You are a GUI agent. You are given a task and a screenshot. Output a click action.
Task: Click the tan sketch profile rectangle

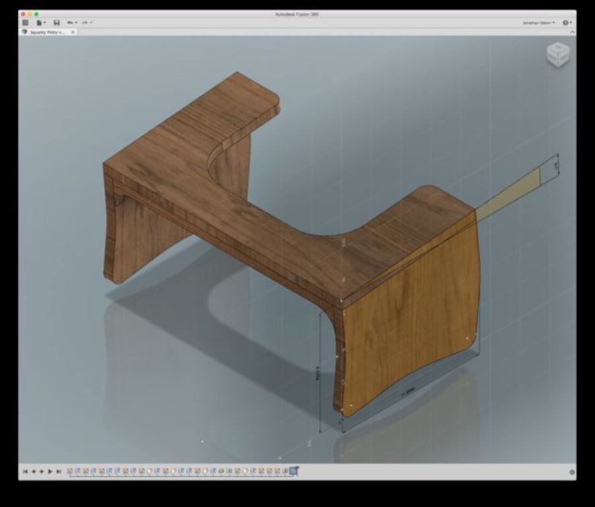[x=508, y=194]
